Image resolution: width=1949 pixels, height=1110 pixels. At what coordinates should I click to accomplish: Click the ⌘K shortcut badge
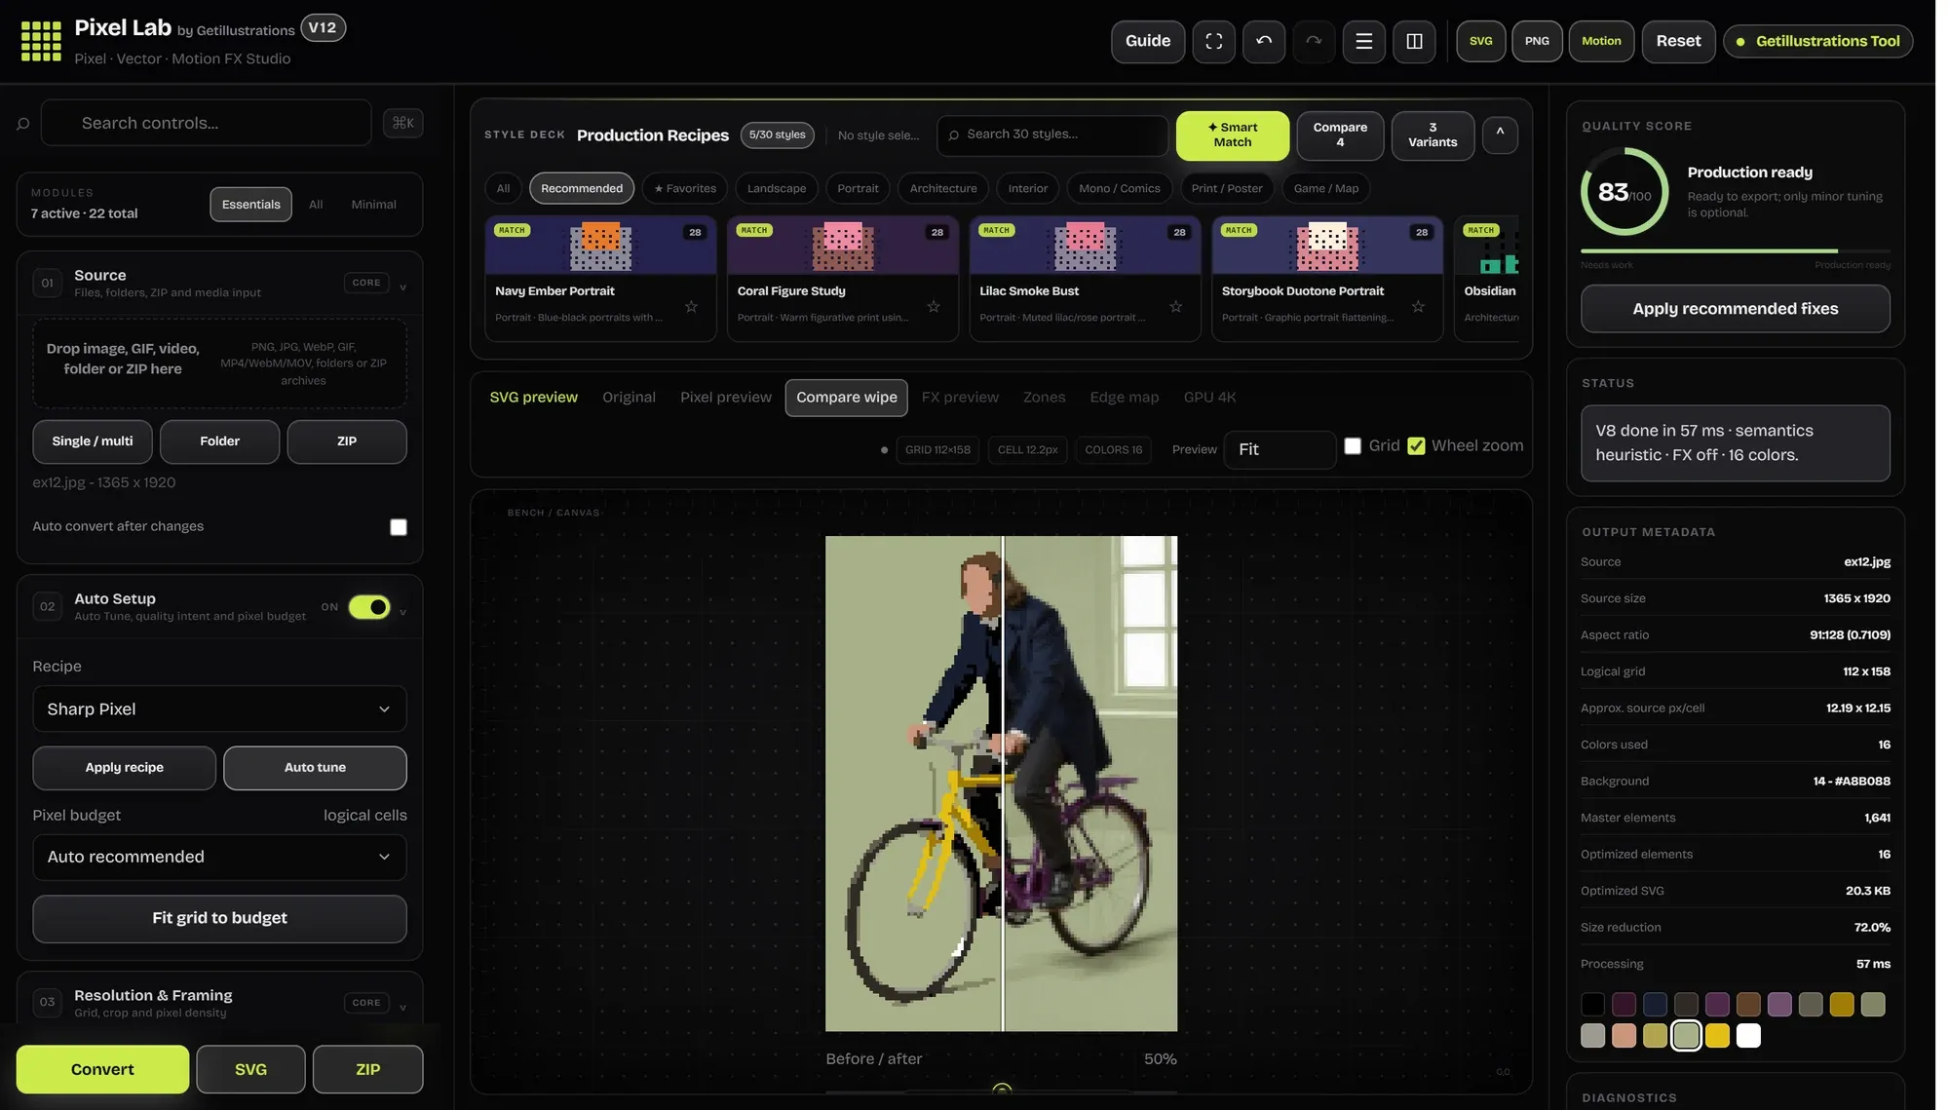click(x=402, y=123)
